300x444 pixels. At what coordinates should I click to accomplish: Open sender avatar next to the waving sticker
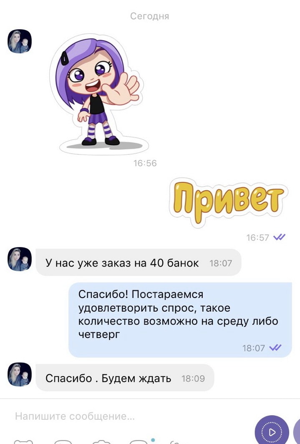pyautogui.click(x=20, y=41)
